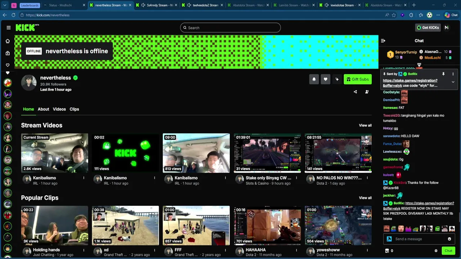The image size is (461, 259).
Task: Open chat settings gear
Action: [x=436, y=251]
